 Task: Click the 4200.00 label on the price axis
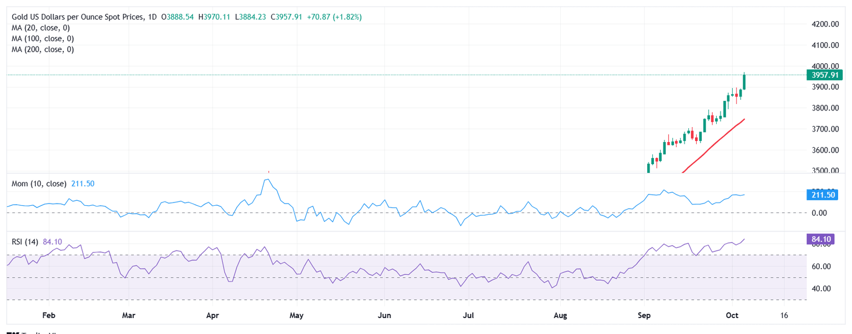click(x=823, y=24)
